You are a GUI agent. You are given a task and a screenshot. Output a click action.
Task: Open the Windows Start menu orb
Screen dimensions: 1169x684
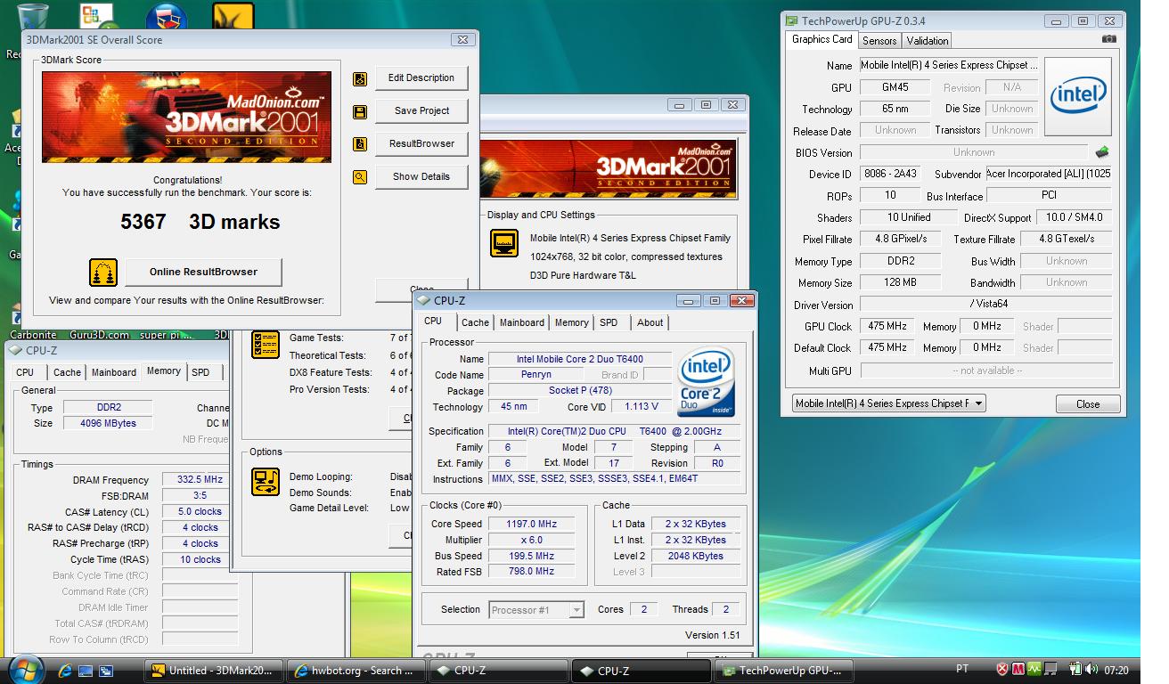pos(28,670)
